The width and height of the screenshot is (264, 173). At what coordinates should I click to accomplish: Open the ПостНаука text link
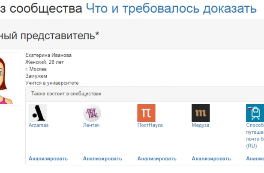pyautogui.click(x=150, y=125)
